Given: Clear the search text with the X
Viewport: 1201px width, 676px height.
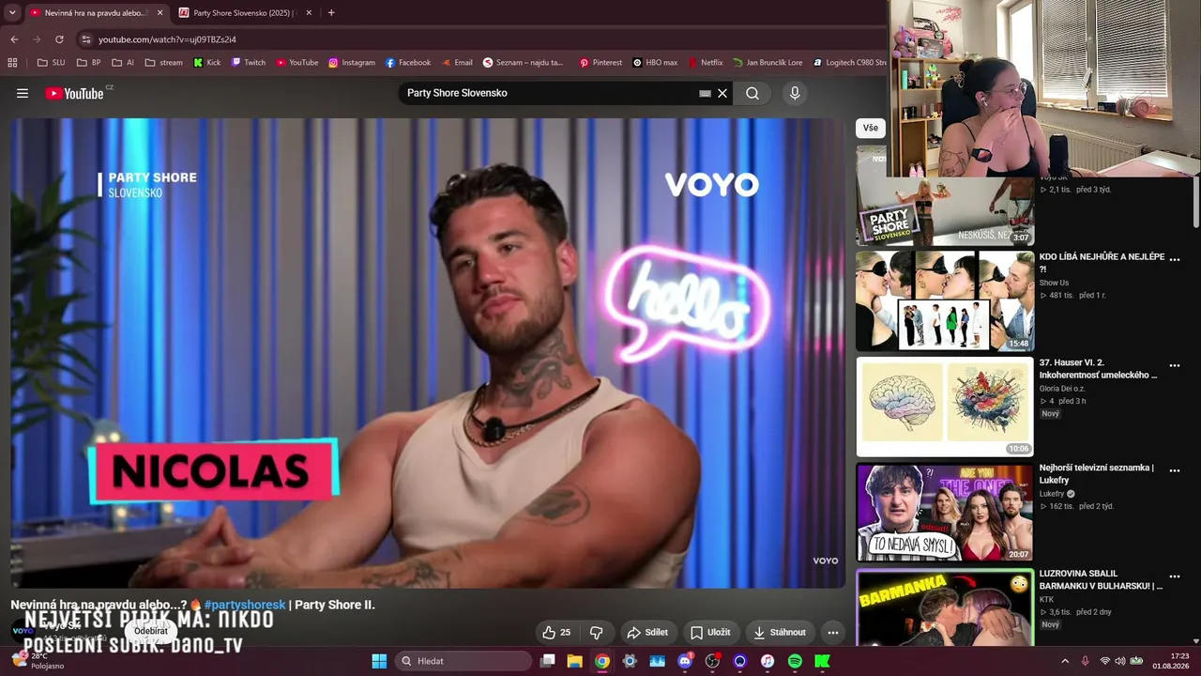Looking at the screenshot, I should pyautogui.click(x=722, y=93).
